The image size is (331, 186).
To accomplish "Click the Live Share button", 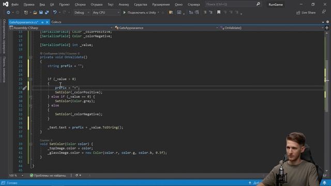I will (x=306, y=12).
